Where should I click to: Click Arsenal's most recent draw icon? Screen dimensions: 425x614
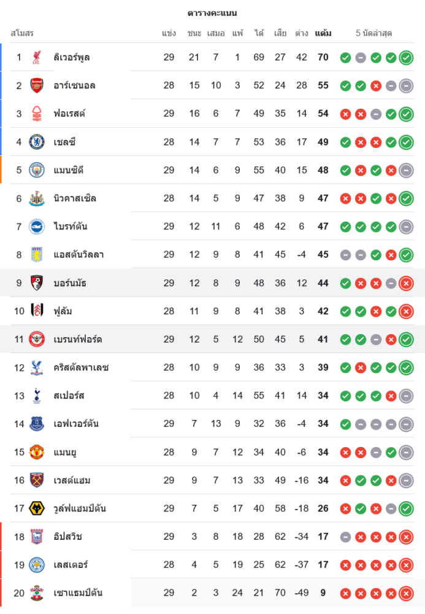coord(405,86)
